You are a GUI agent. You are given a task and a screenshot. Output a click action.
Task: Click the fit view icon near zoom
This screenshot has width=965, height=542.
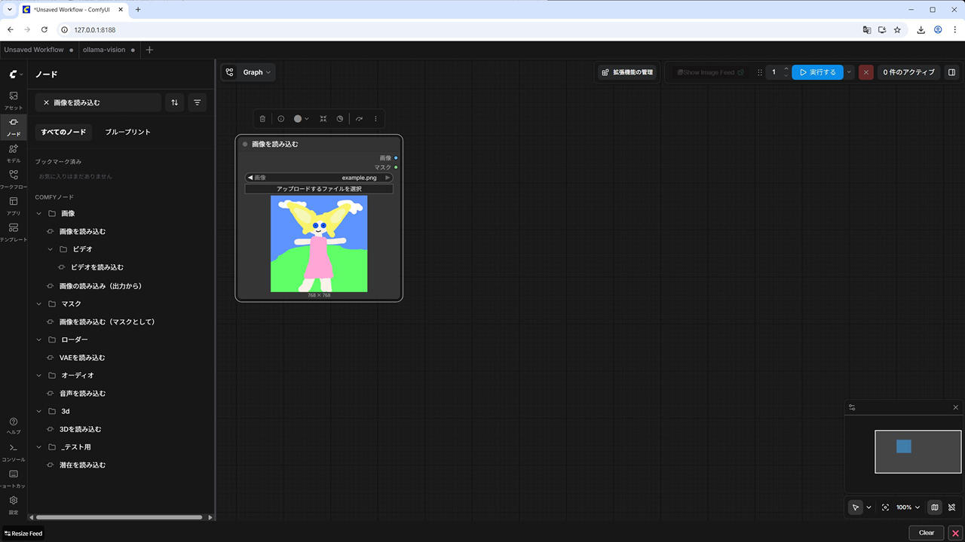tap(885, 507)
